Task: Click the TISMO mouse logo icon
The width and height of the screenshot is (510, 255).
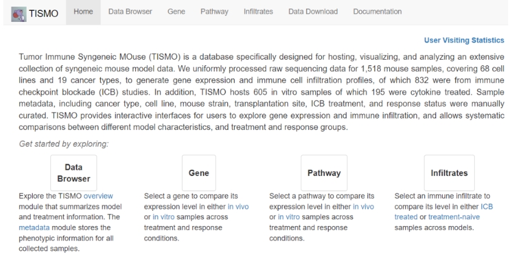Action: point(19,14)
